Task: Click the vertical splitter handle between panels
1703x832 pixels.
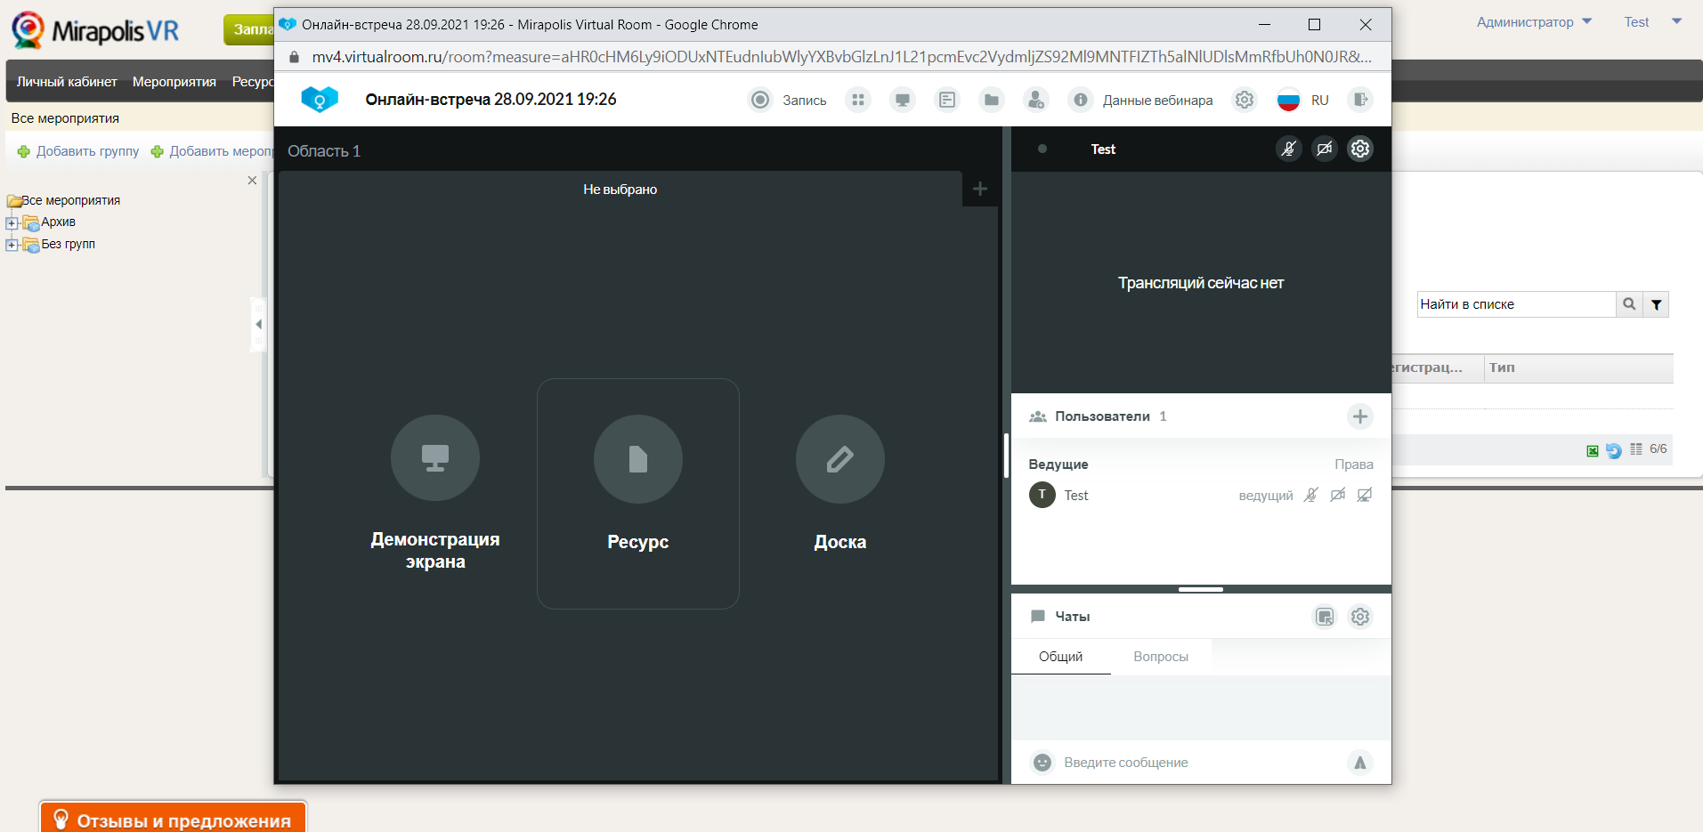Action: 1006,456
